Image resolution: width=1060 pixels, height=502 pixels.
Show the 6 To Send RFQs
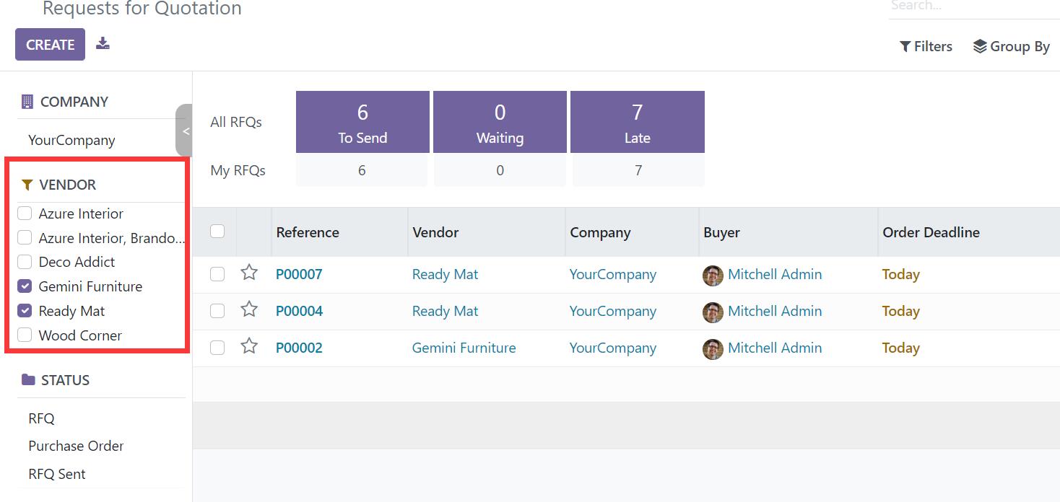[x=362, y=122]
